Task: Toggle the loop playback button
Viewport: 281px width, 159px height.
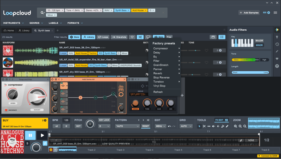Action: click(x=45, y=143)
